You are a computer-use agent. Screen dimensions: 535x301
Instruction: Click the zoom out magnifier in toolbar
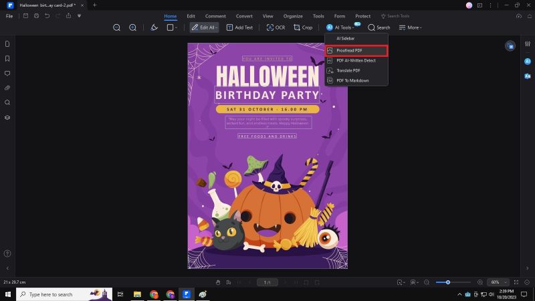coord(116,27)
